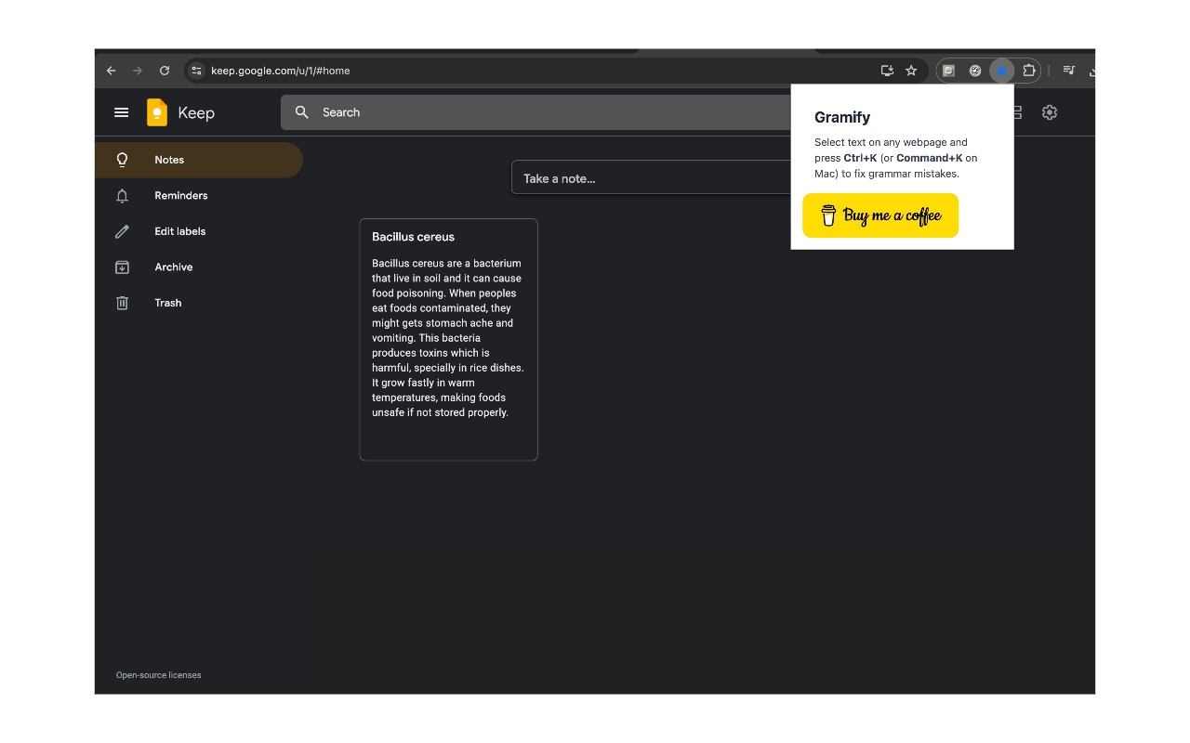Click the green square extension icon

948,71
